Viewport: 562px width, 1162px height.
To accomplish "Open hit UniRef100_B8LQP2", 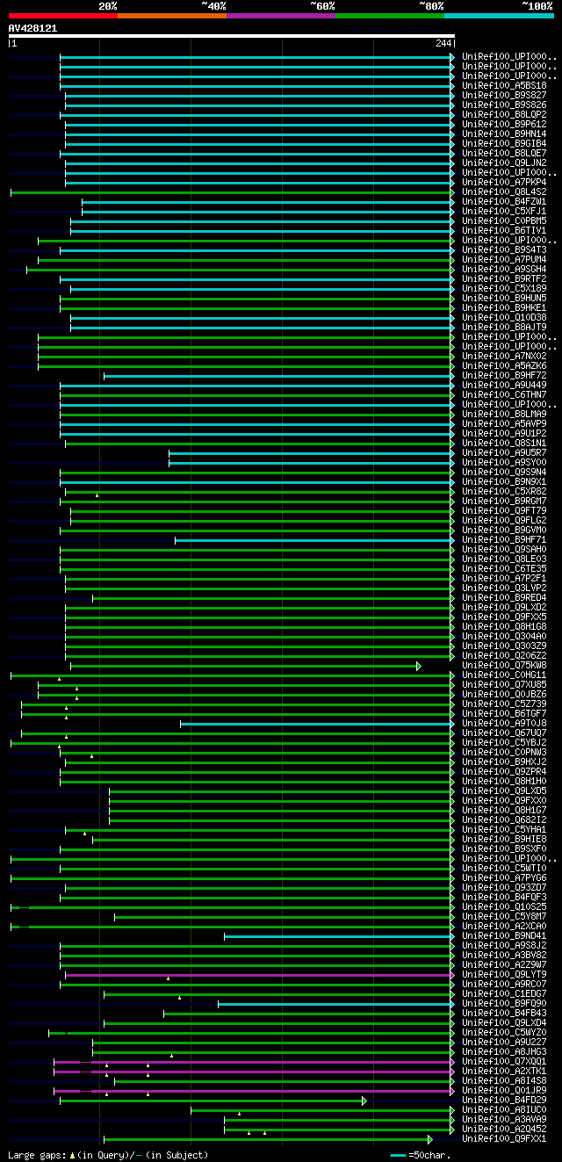I will click(505, 114).
